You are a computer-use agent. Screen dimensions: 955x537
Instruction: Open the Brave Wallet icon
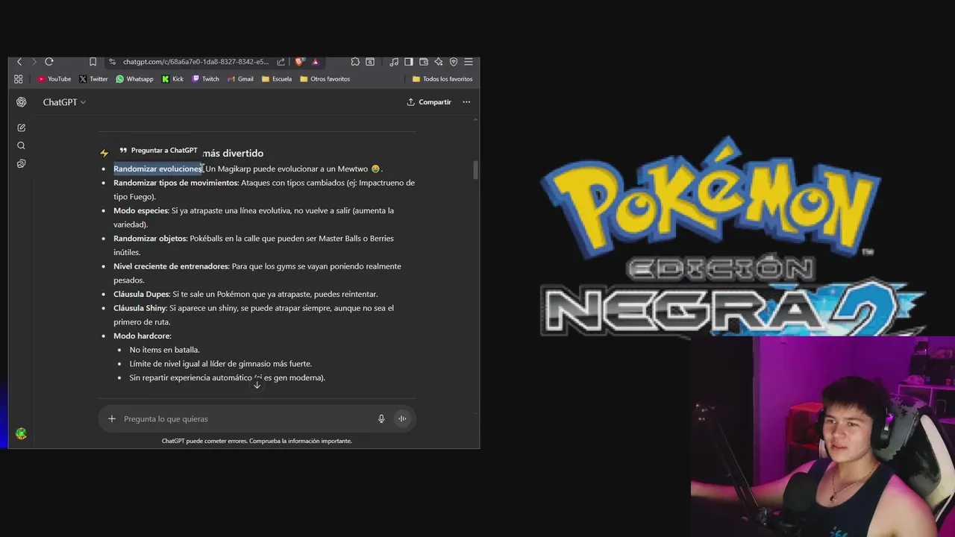424,62
